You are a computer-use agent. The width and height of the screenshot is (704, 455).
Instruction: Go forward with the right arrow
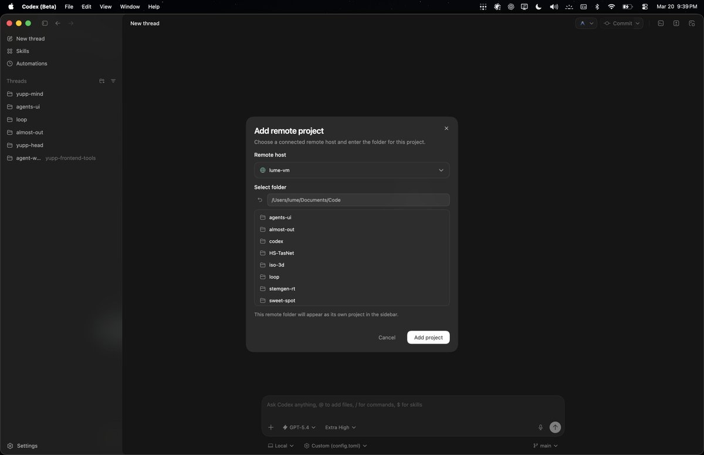71,23
